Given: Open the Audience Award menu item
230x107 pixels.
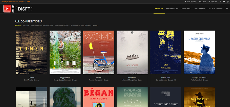Looking at the screenshot, I should [x=216, y=9].
